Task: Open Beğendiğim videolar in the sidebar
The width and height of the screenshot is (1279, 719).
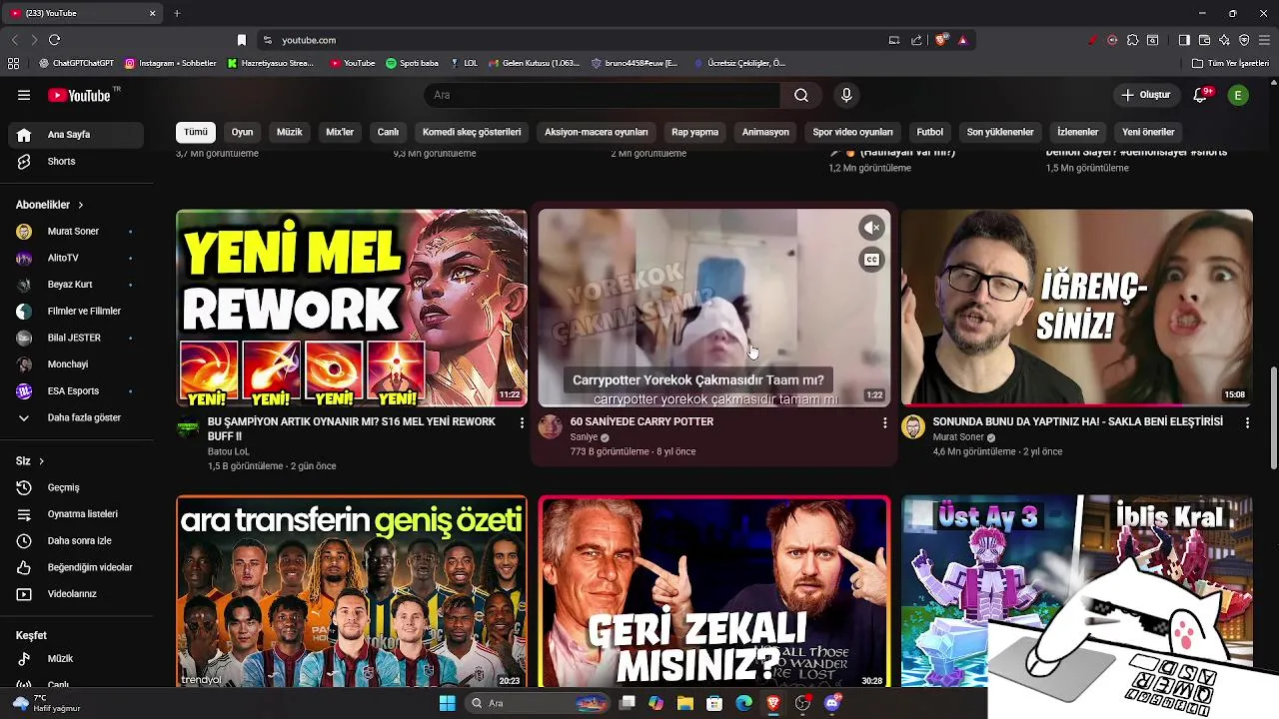Action: tap(76, 567)
